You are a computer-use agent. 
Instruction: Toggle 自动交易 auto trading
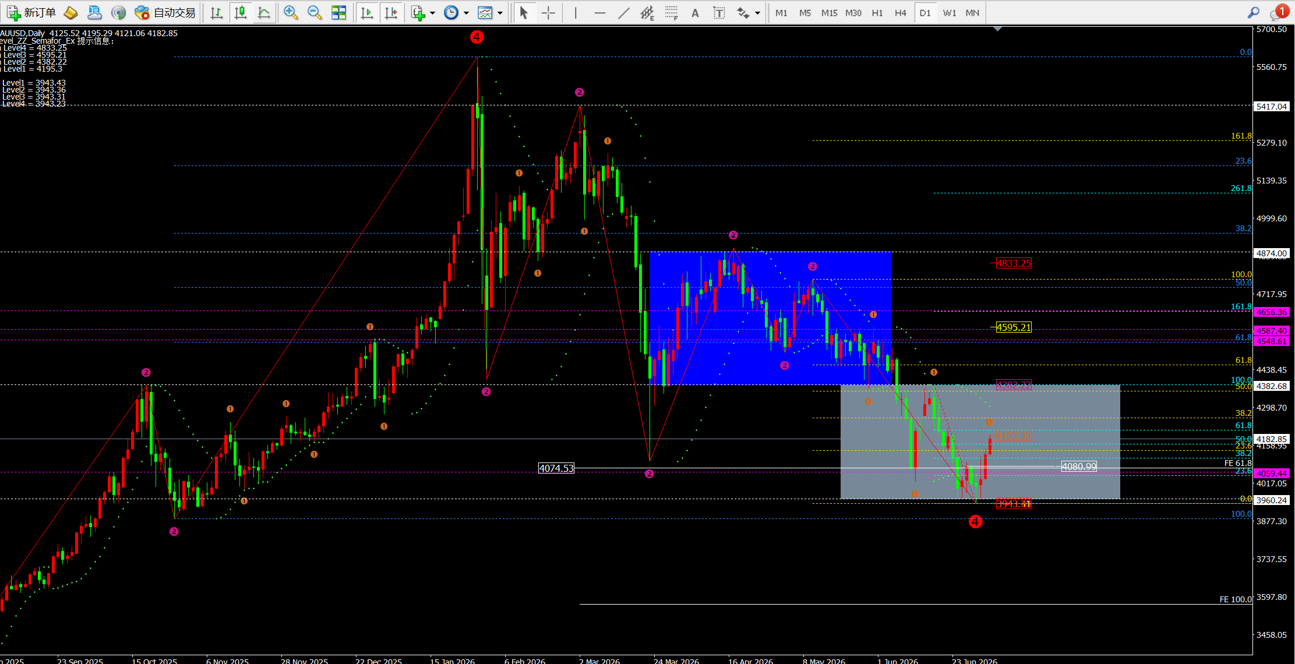point(165,13)
